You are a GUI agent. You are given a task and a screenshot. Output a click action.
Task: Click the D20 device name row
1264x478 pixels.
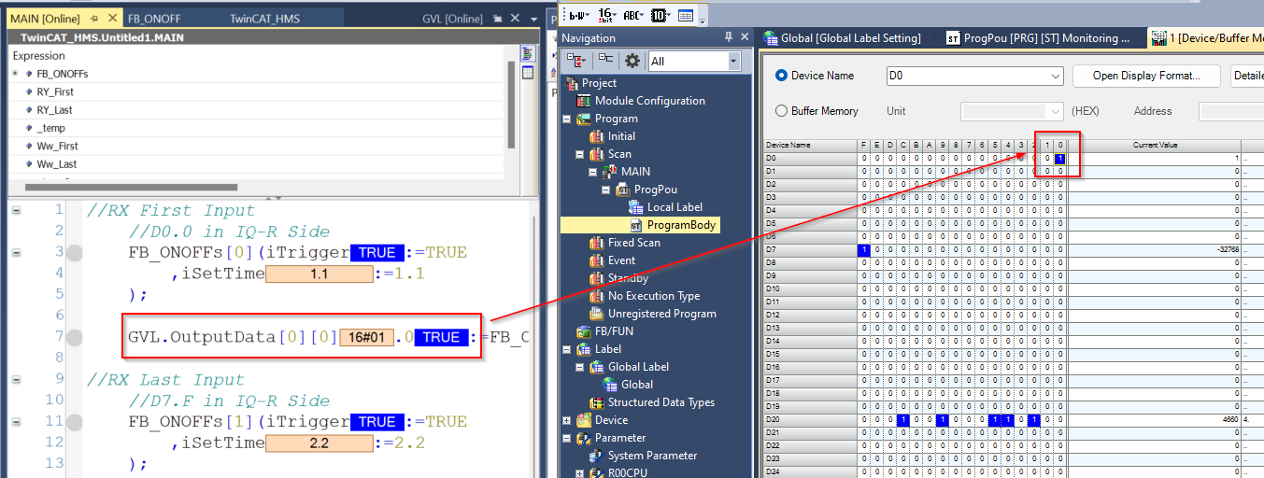[x=810, y=420]
